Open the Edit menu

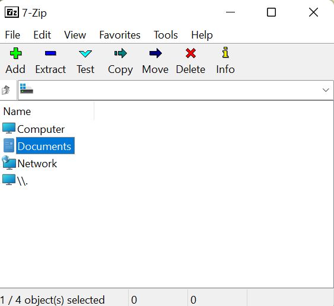point(42,35)
